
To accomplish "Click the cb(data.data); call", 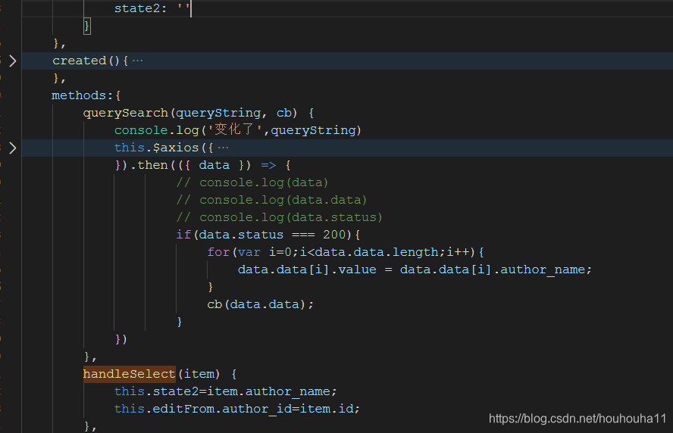I will tap(261, 304).
